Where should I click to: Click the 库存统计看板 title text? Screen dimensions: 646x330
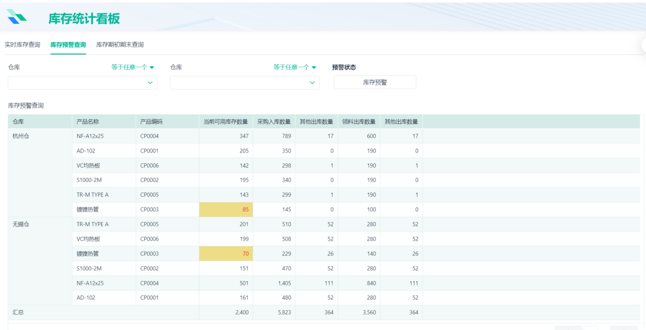pyautogui.click(x=84, y=19)
